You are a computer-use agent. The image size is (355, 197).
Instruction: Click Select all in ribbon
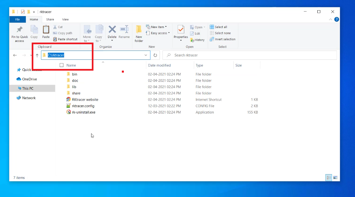[219, 27]
